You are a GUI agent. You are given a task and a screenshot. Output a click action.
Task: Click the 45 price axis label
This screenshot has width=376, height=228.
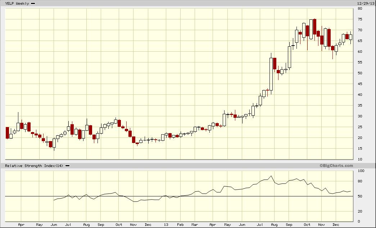coord(360,84)
